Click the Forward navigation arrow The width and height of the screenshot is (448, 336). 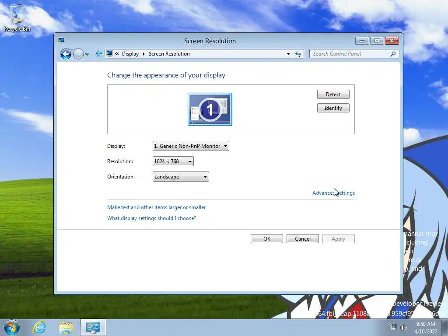click(x=78, y=54)
